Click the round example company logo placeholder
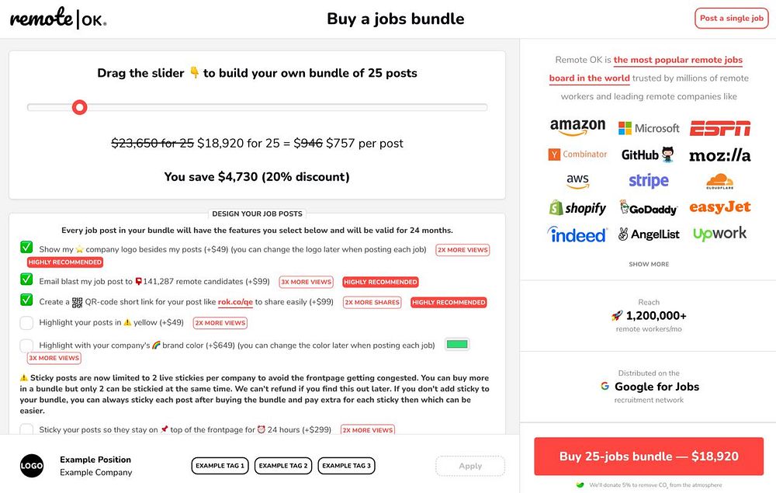 pyautogui.click(x=32, y=466)
